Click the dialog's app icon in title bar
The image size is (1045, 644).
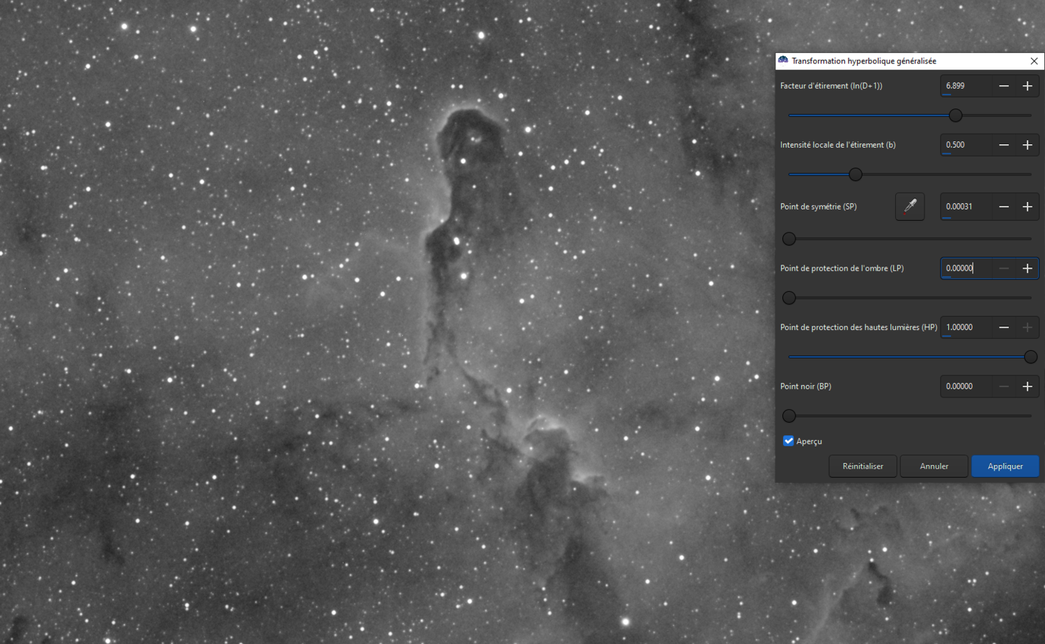tap(783, 61)
